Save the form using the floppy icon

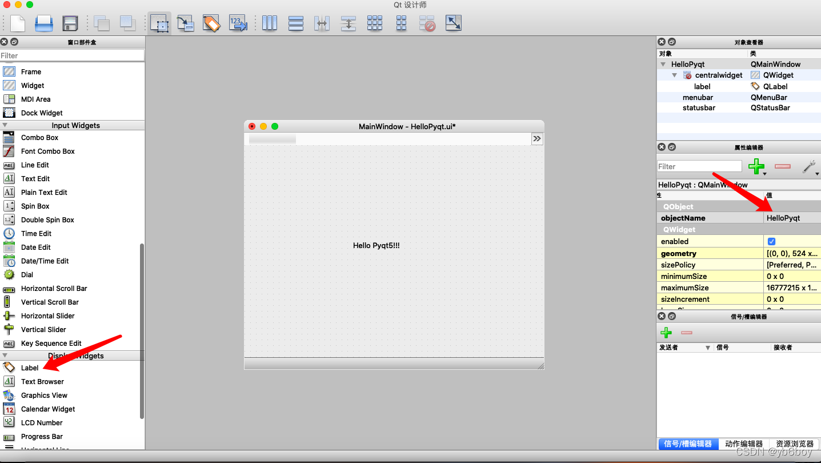pos(70,23)
